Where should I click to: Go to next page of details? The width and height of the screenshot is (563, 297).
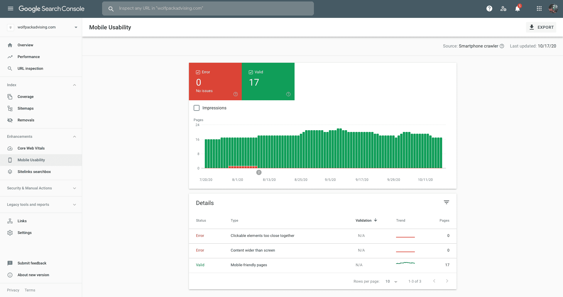(x=447, y=281)
